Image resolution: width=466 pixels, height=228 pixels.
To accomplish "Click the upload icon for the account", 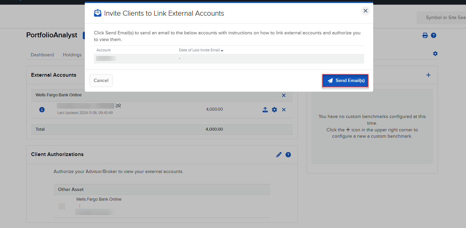I will (265, 110).
